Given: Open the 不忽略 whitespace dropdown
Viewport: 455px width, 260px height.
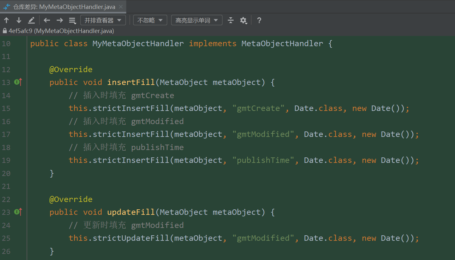Looking at the screenshot, I should [x=150, y=21].
